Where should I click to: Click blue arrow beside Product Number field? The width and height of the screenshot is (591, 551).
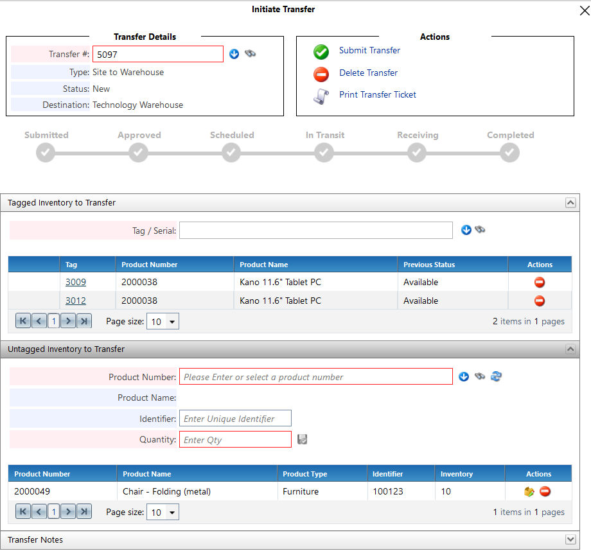tap(464, 376)
